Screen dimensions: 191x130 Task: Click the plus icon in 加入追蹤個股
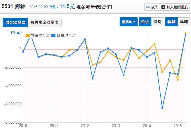163,7
